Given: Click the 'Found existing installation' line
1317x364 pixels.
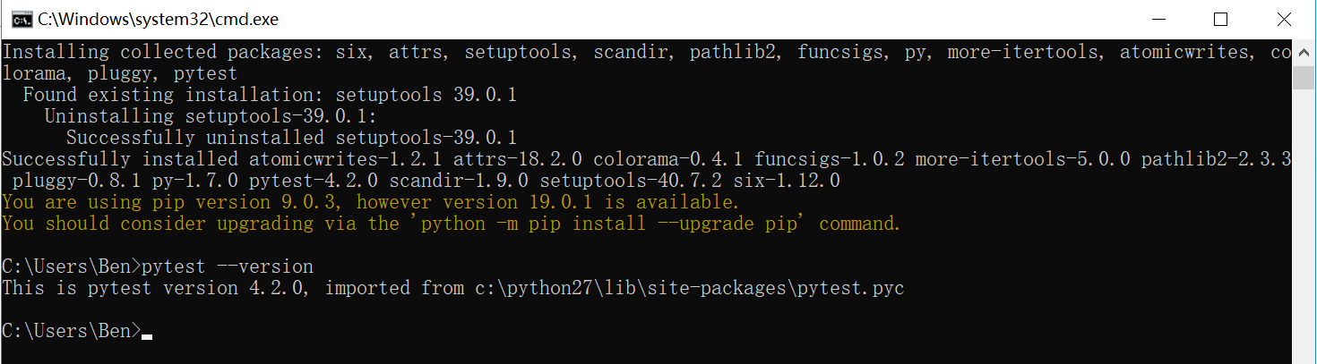Looking at the screenshot, I should [x=270, y=95].
